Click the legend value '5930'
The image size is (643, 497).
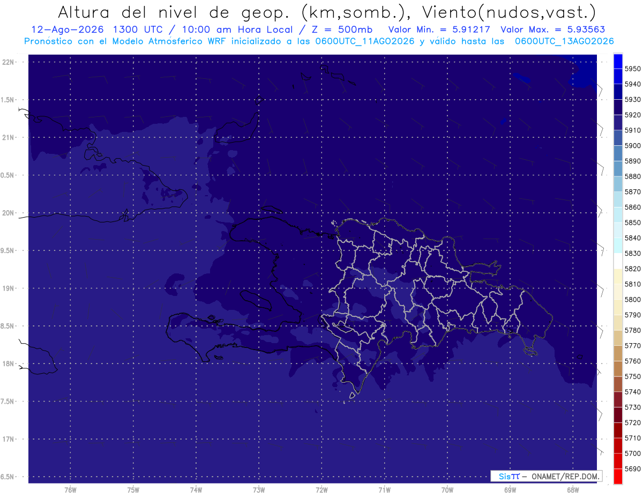633,99
